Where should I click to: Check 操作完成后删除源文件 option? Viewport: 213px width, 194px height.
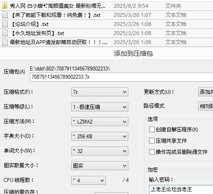[x=152, y=152]
